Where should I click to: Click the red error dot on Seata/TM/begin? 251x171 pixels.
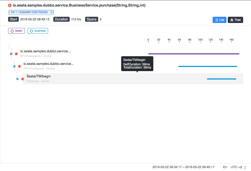coord(22,79)
